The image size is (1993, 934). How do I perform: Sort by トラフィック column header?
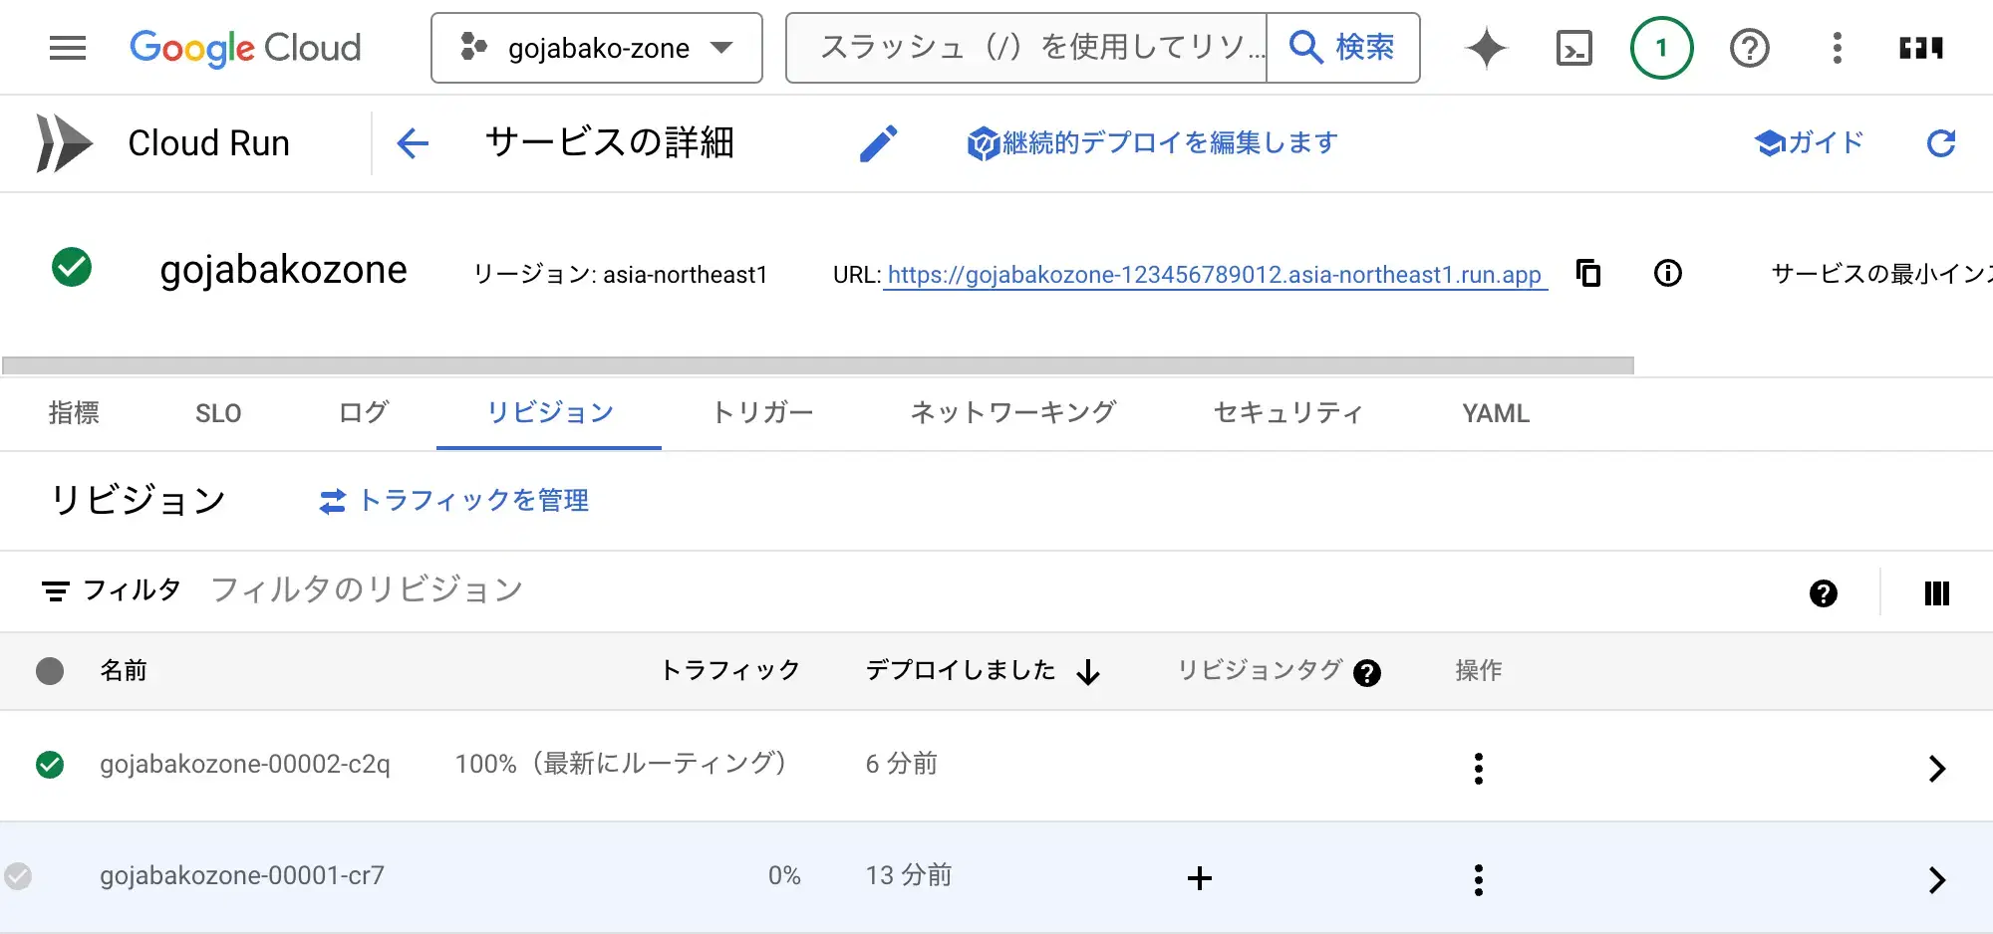point(730,670)
